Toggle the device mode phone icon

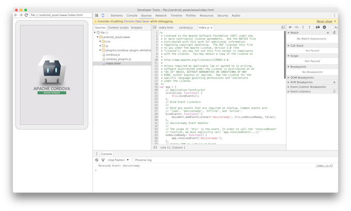(103, 16)
